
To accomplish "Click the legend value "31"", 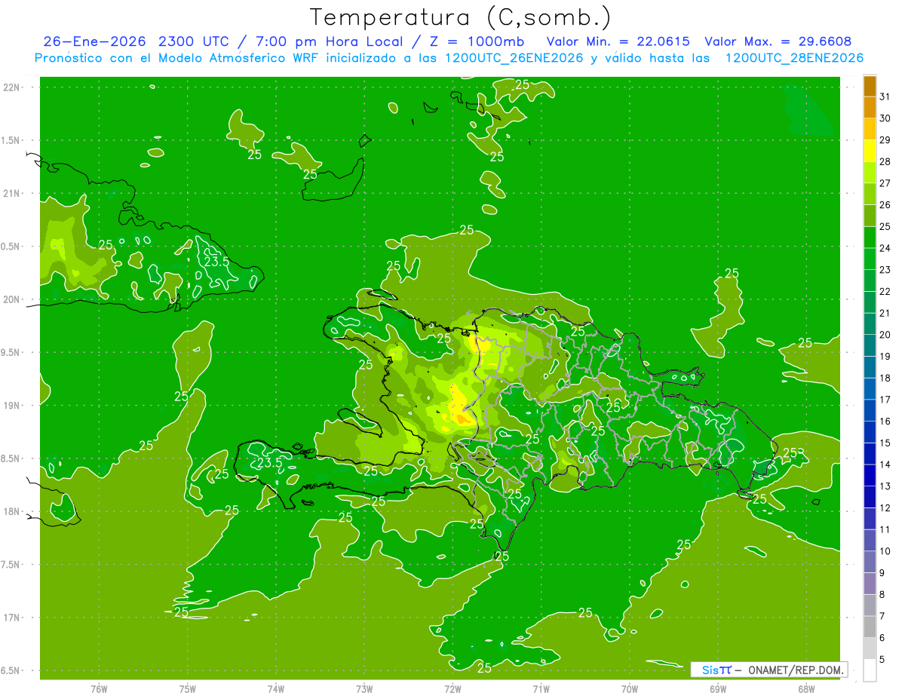I will click(885, 97).
